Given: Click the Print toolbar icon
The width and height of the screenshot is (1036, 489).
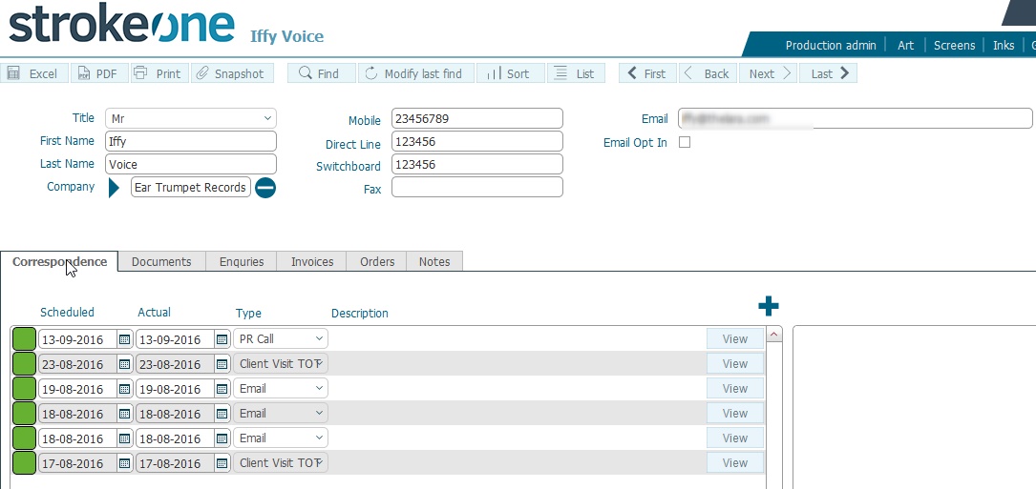Looking at the screenshot, I should click(x=140, y=73).
